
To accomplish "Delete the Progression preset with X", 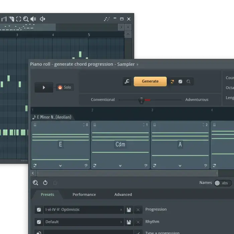I will pos(138,210).
